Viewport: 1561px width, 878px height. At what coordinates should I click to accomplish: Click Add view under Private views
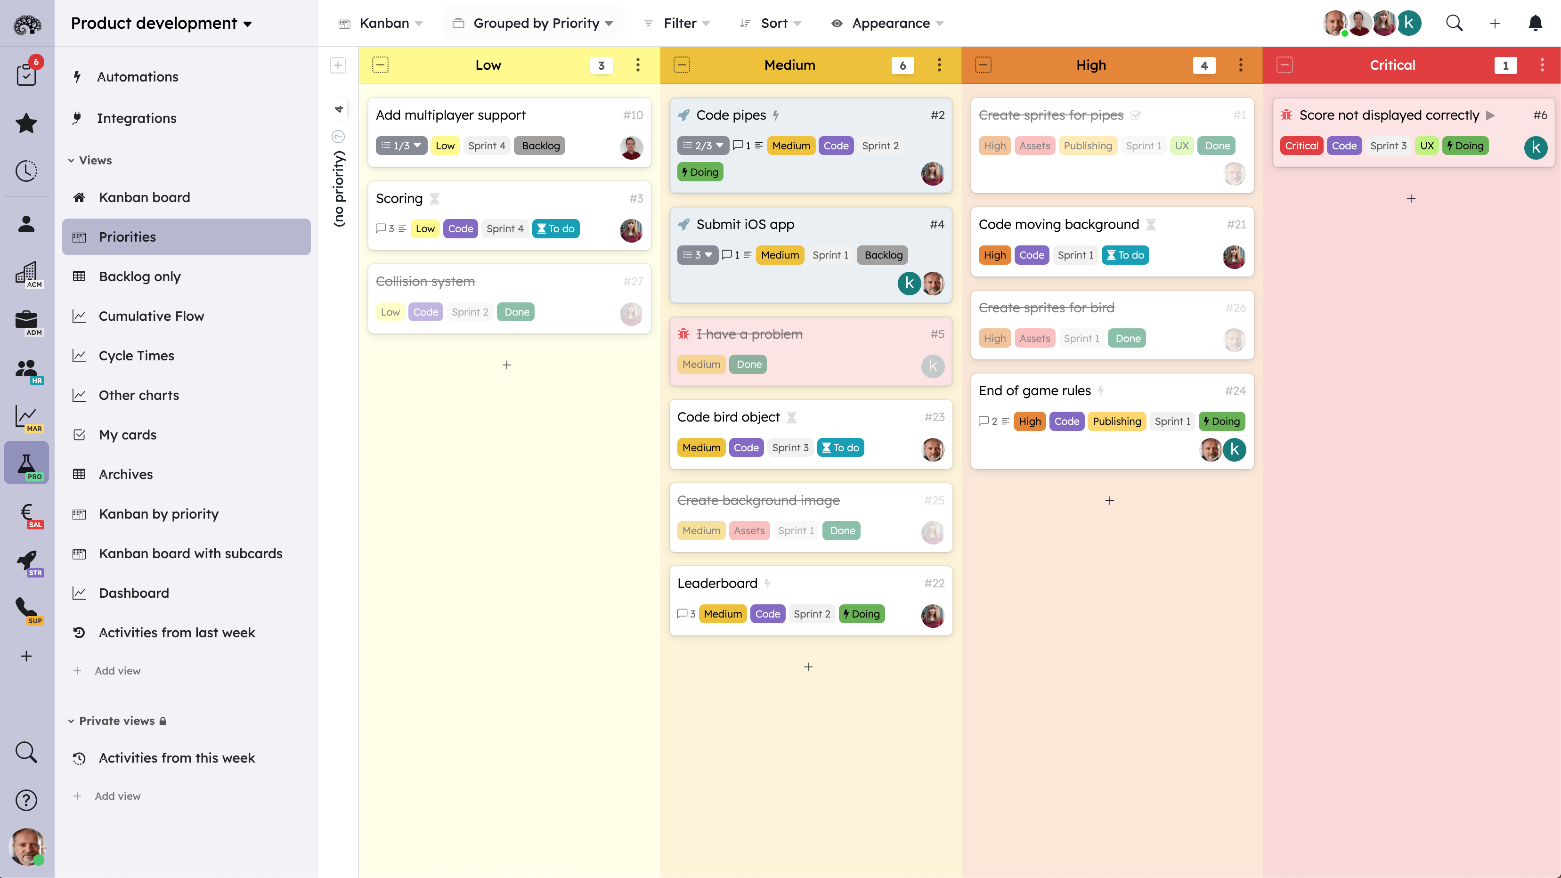(118, 796)
